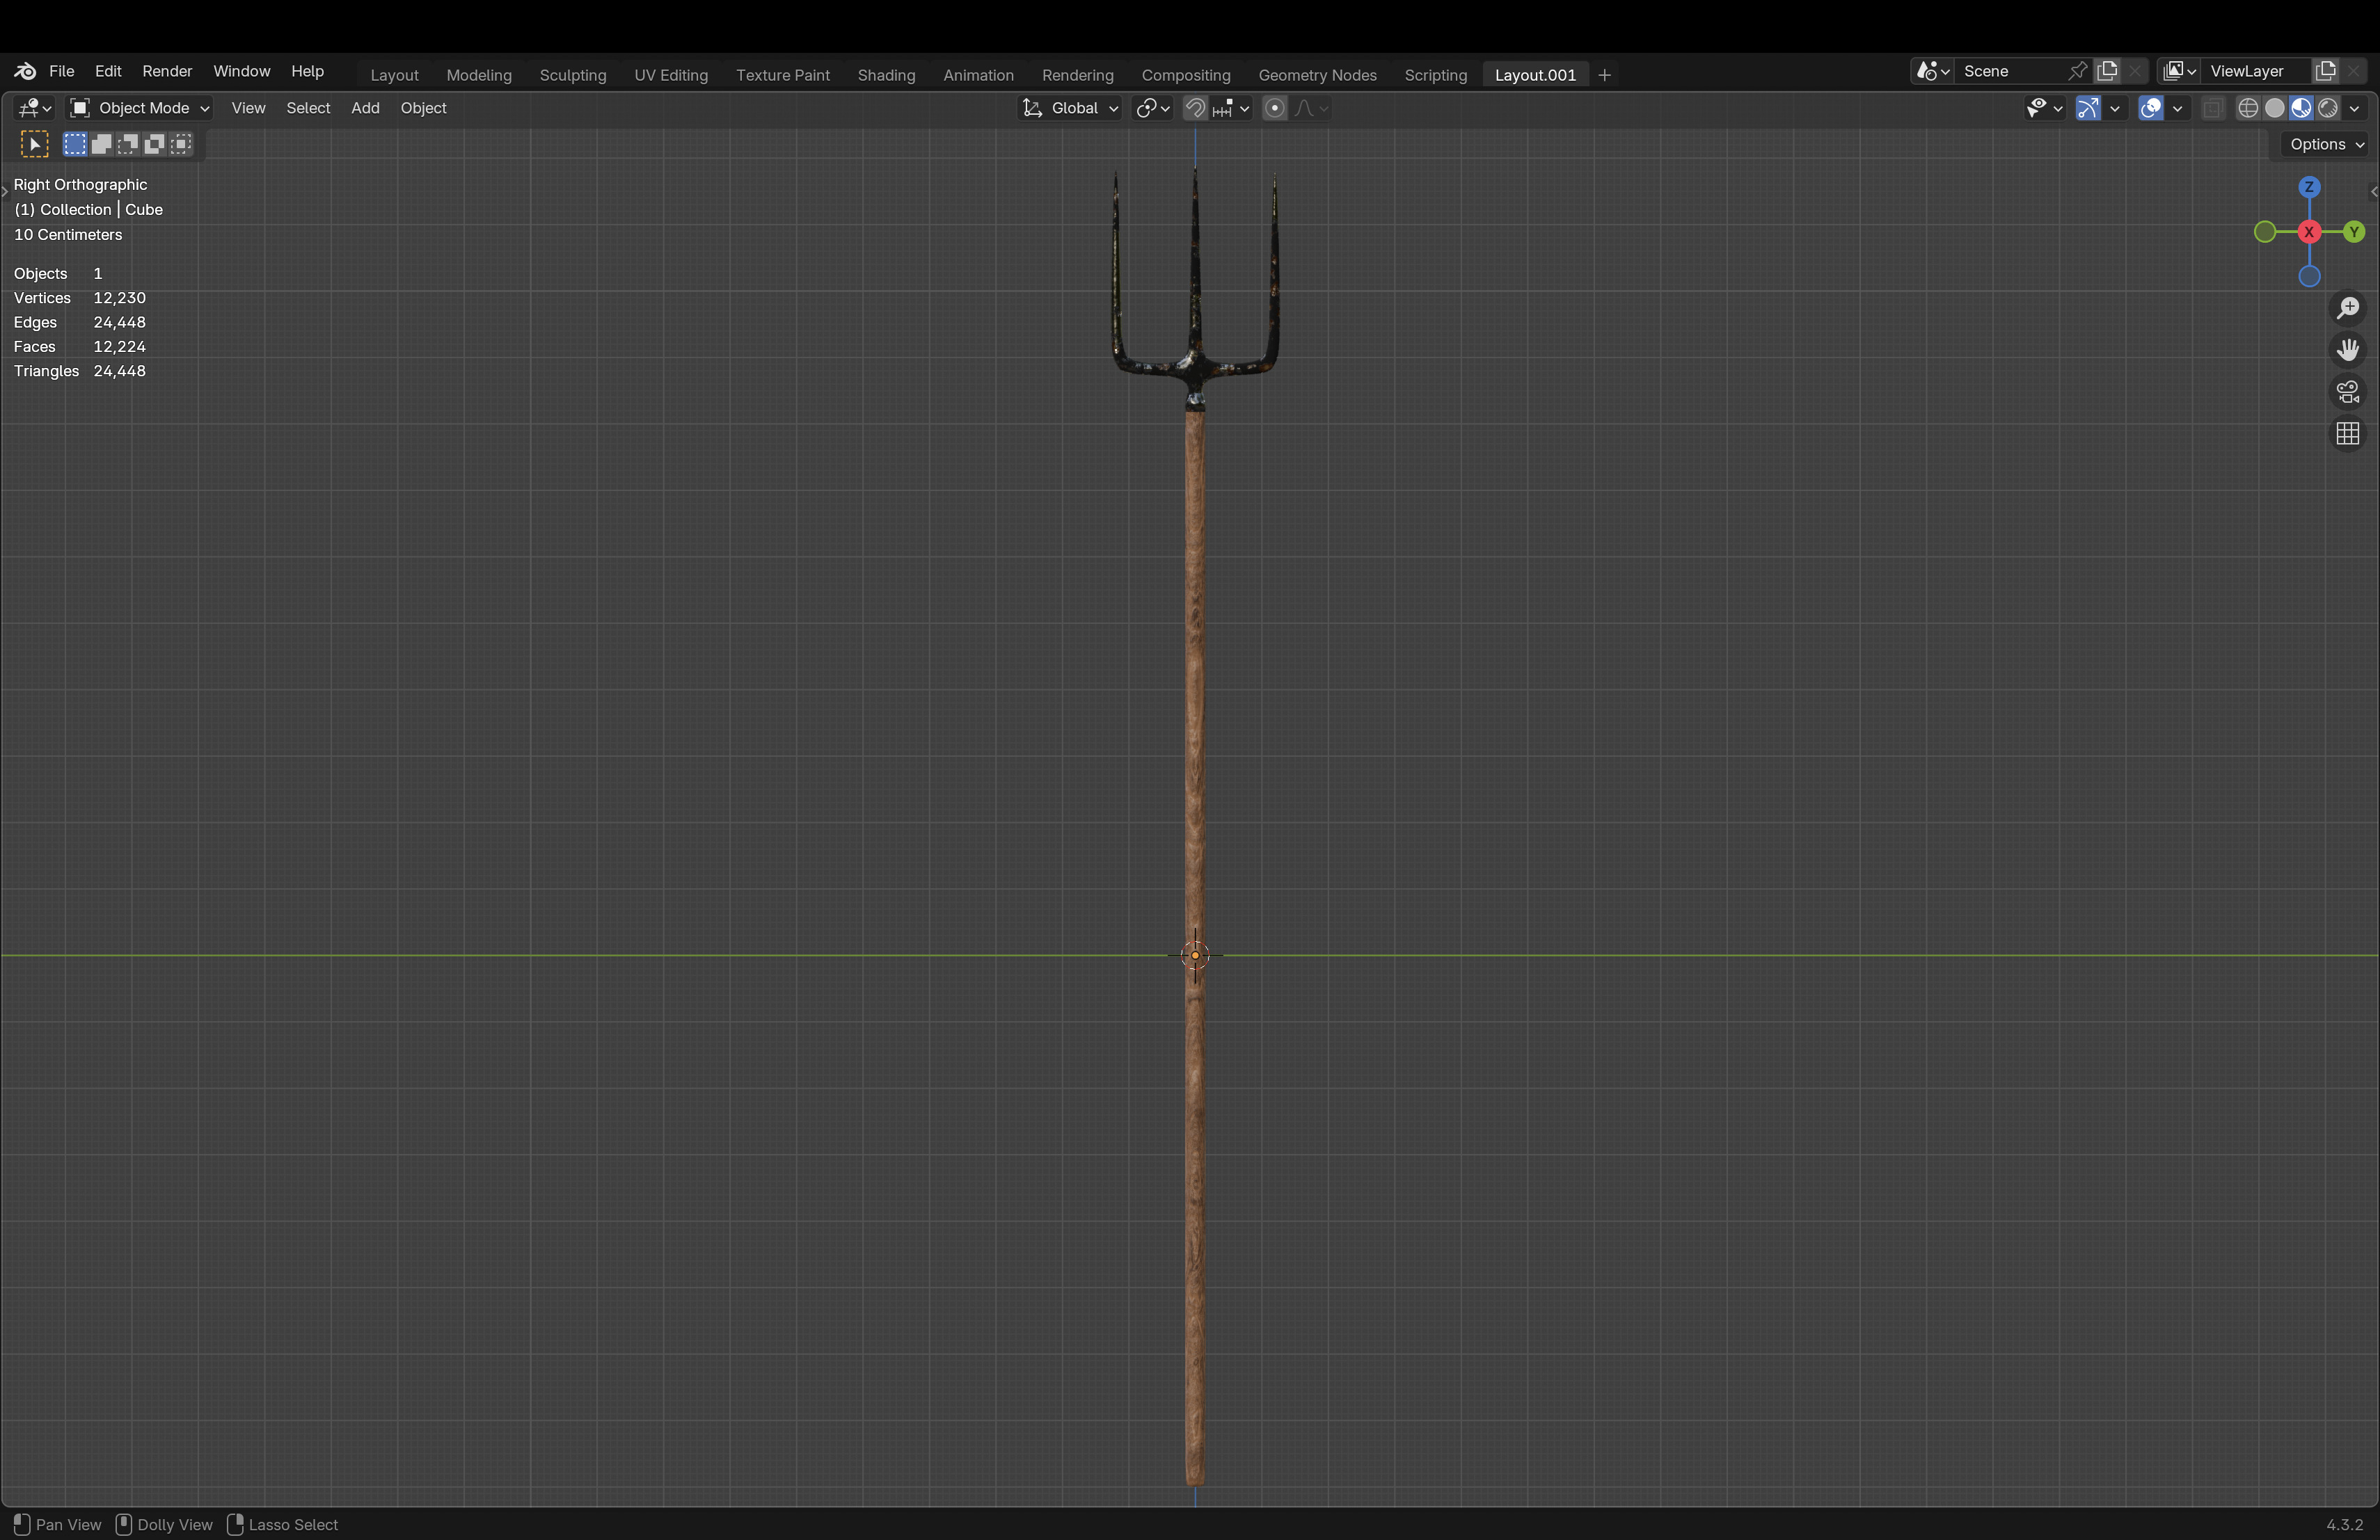Image resolution: width=2380 pixels, height=1540 pixels.
Task: Switch to the Geometry Nodes workspace tab
Action: (1317, 75)
